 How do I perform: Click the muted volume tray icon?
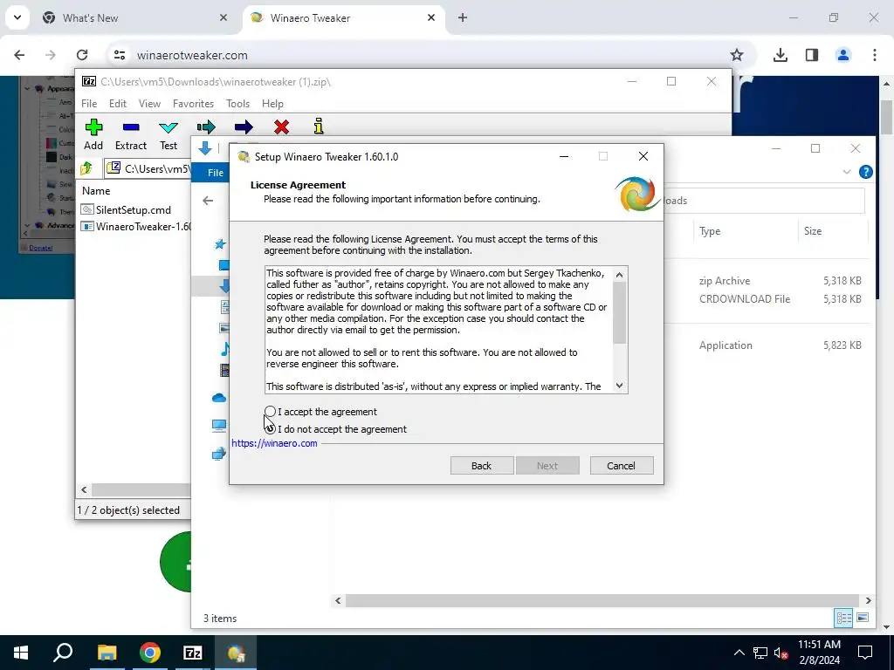[x=781, y=653]
